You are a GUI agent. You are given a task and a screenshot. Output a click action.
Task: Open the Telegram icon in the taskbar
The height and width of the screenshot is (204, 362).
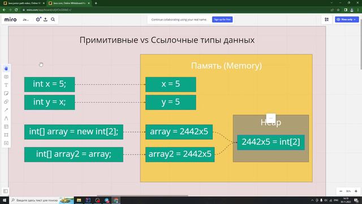click(107, 200)
